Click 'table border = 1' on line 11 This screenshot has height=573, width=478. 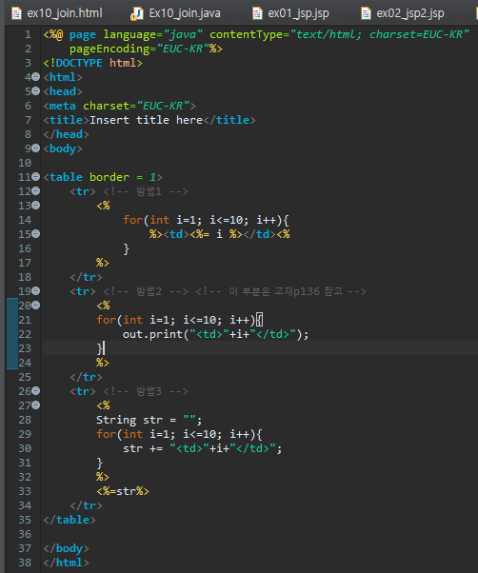pyautogui.click(x=103, y=177)
